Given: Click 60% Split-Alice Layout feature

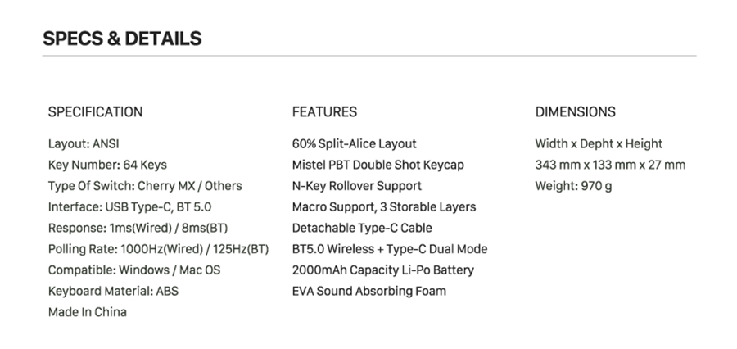Looking at the screenshot, I should tap(355, 144).
